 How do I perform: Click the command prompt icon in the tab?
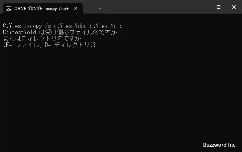coord(9,9)
